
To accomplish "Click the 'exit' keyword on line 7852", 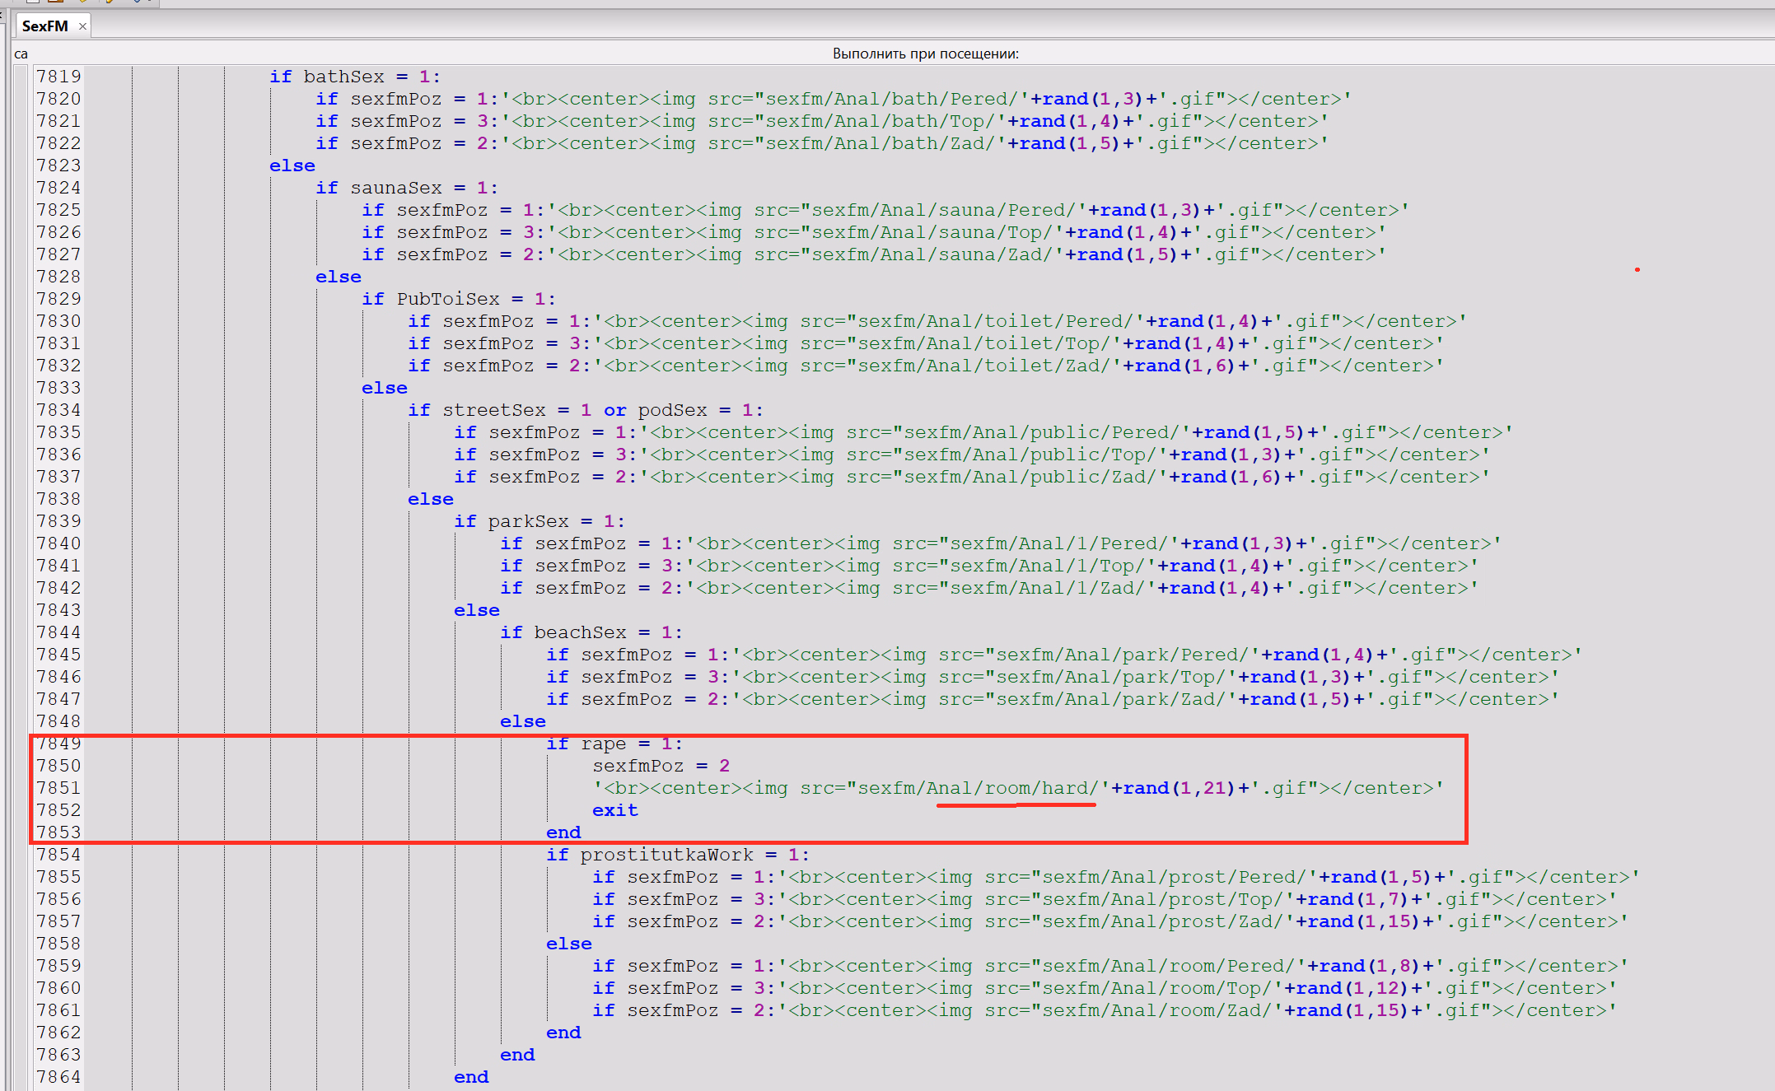I will (x=614, y=810).
